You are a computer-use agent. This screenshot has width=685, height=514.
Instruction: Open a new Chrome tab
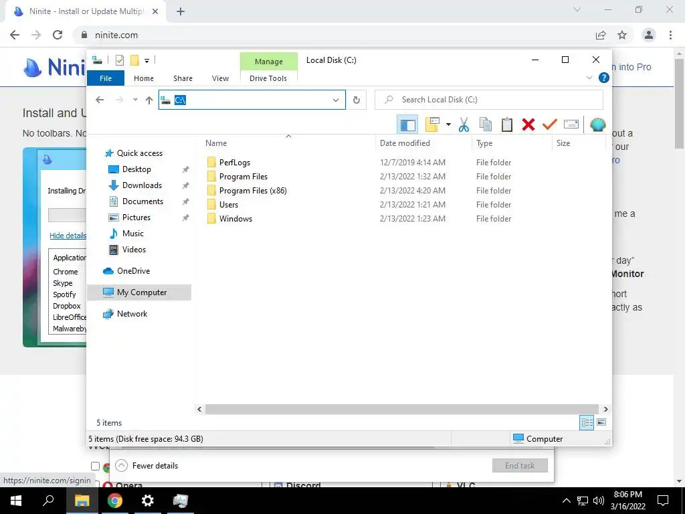point(181,12)
